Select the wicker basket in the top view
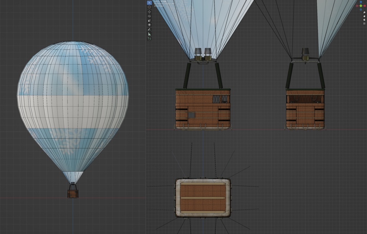Image resolution: width=367 pixels, height=234 pixels. 202,197
